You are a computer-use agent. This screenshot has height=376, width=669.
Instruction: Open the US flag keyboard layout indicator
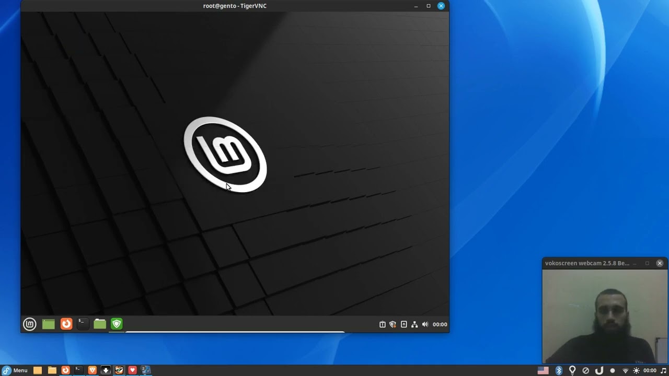coord(544,371)
